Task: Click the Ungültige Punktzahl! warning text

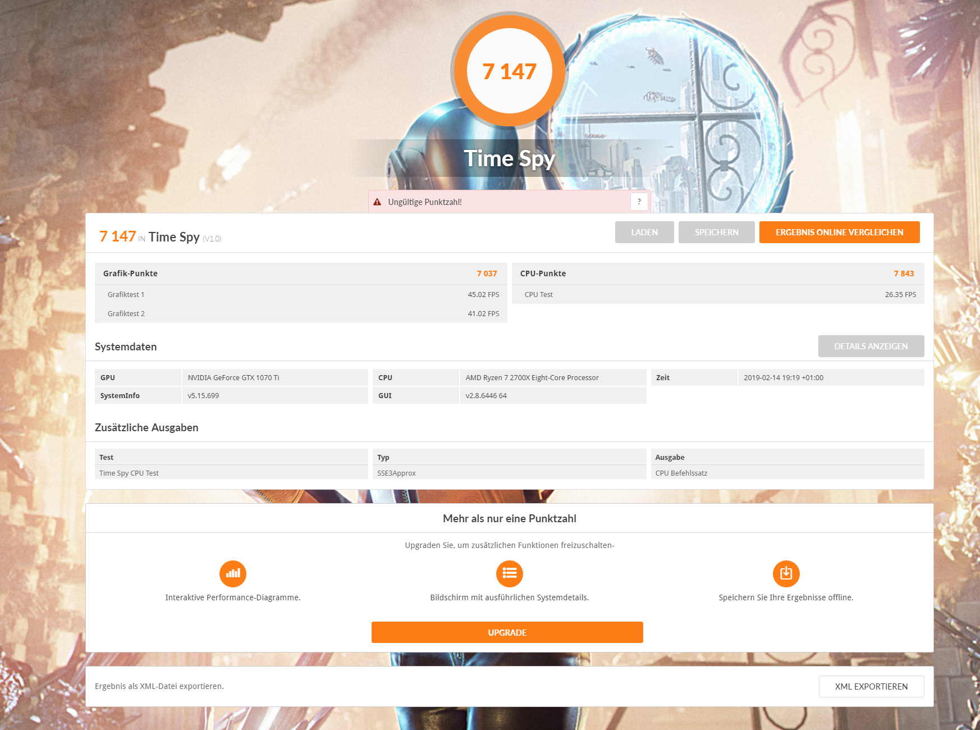Action: 425,202
